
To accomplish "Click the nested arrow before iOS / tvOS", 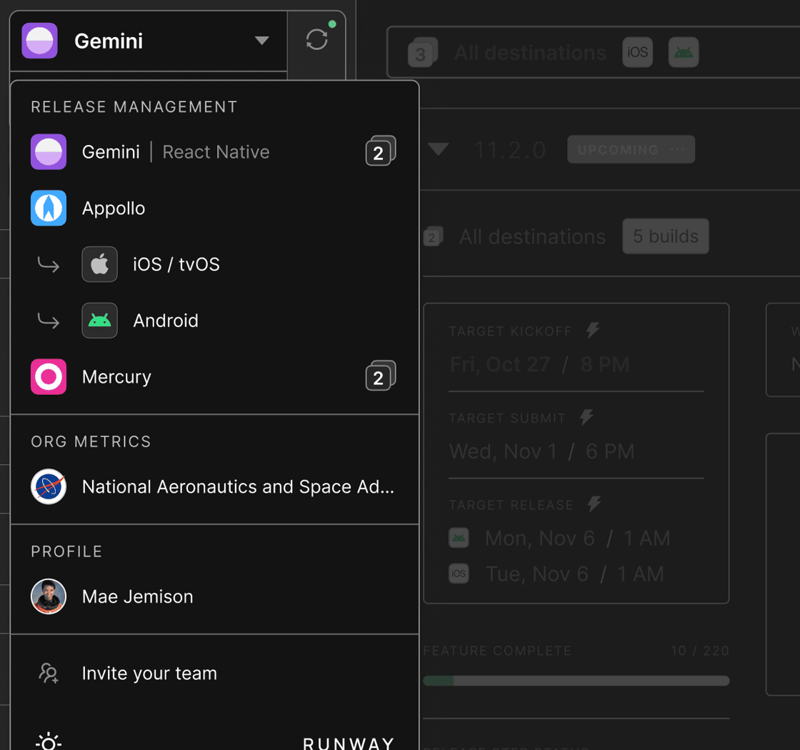I will (x=49, y=264).
